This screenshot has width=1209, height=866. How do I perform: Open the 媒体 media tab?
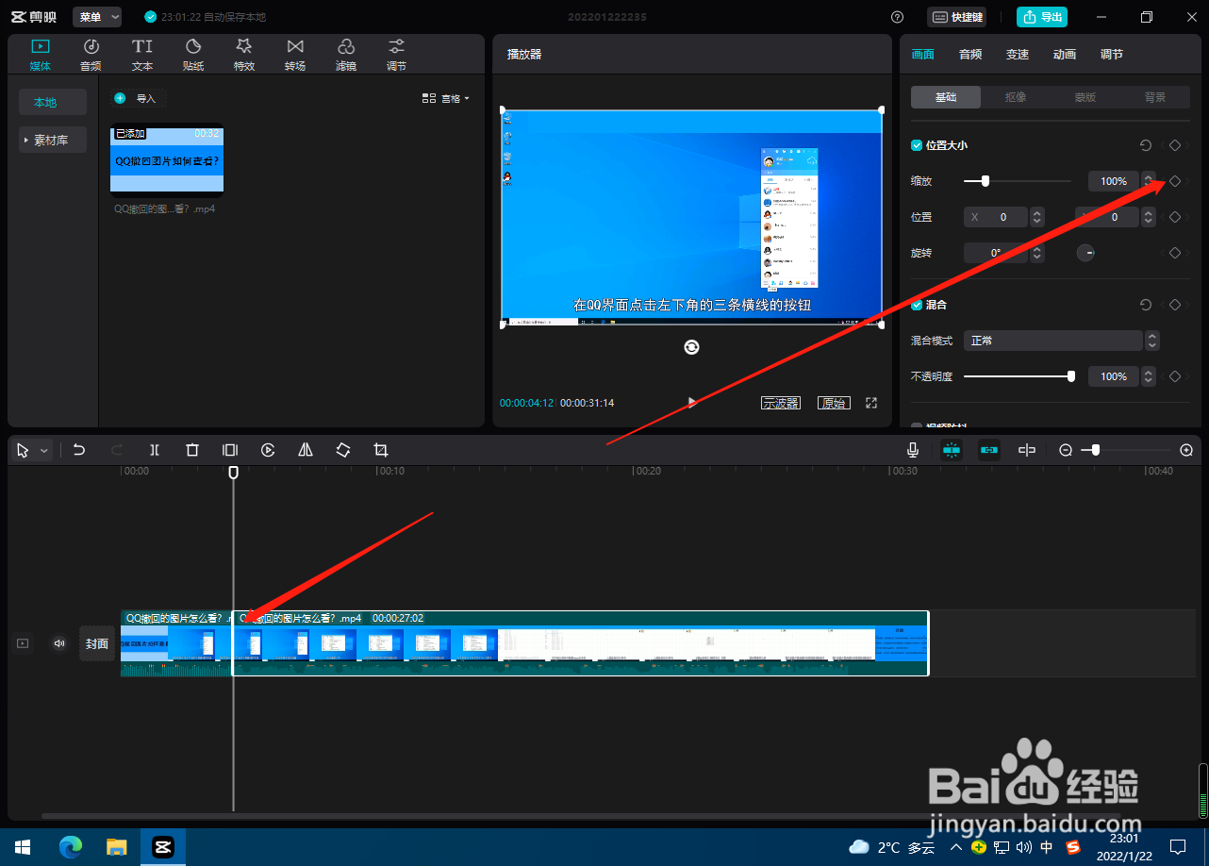pos(41,54)
